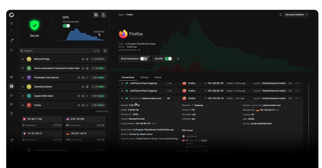Click the Canada flag on identity 78.138.17.182

(24, 119)
